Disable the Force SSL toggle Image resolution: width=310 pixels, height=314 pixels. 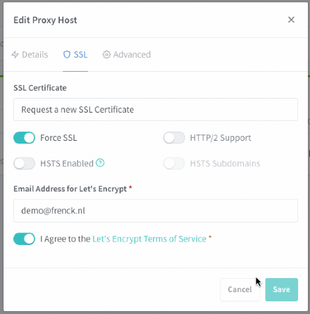[24, 138]
